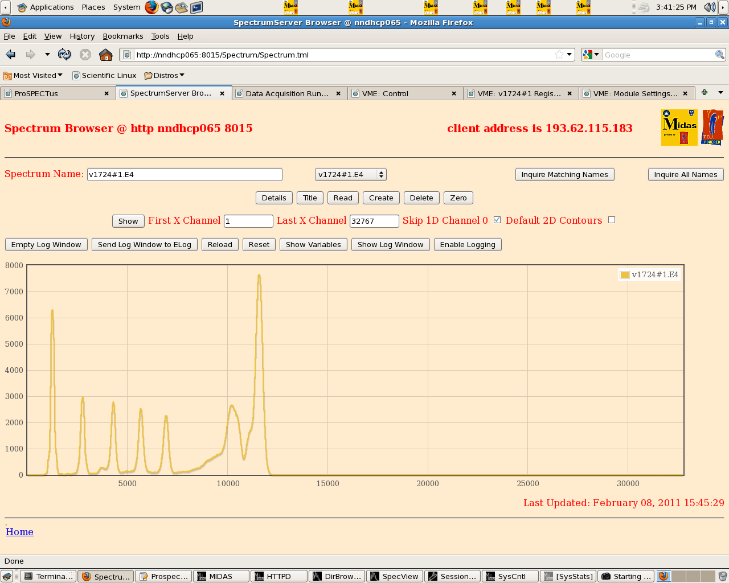
Task: Launch the terminal from the top panel
Action: click(196, 7)
